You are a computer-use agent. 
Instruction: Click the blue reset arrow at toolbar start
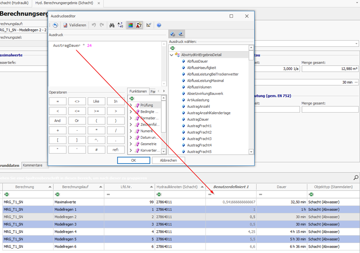pyautogui.click(x=55, y=25)
